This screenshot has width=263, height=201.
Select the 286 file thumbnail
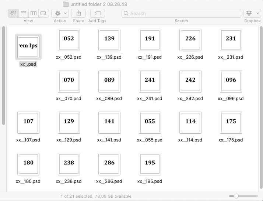pos(109,164)
